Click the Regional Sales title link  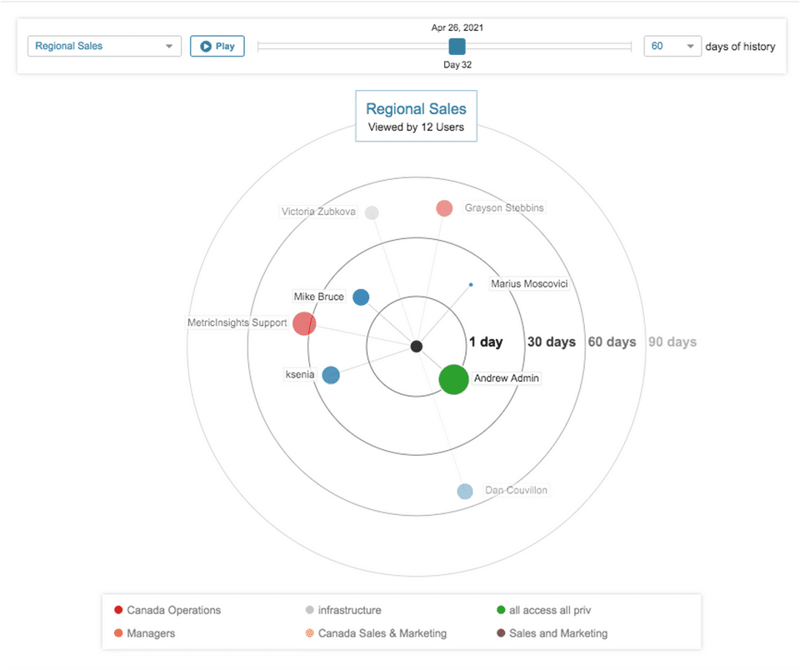pyautogui.click(x=416, y=109)
